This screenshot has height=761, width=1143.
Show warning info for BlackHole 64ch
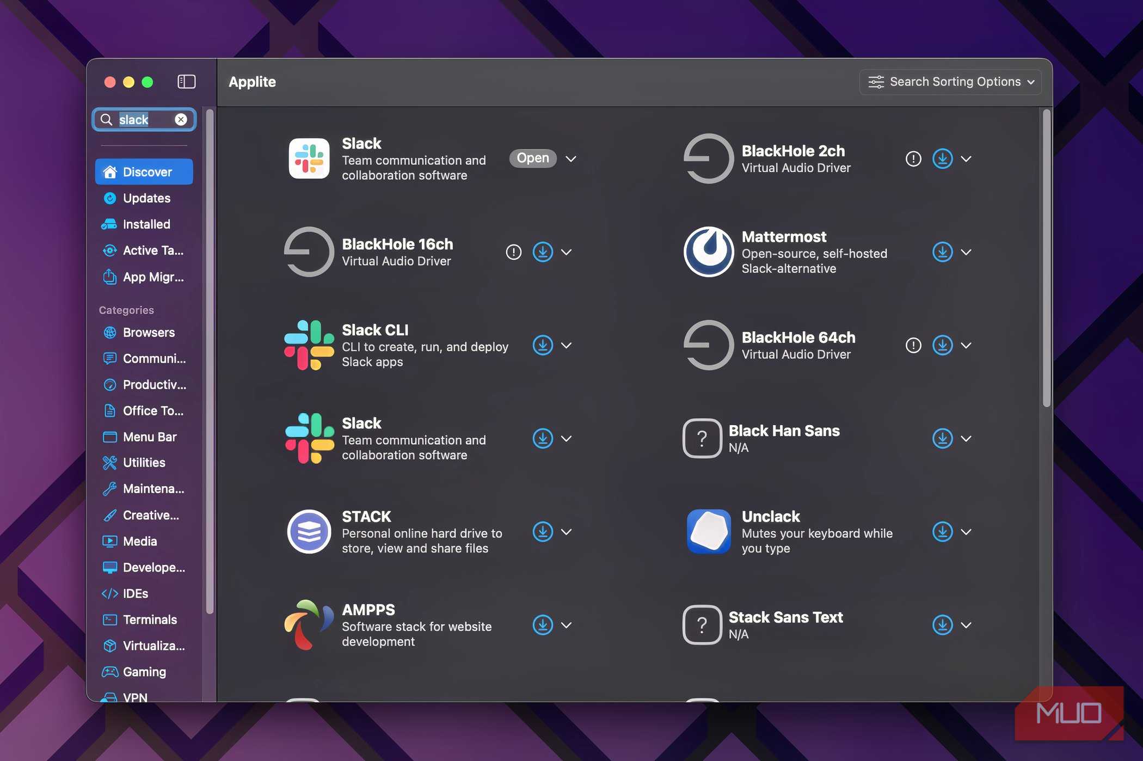point(913,345)
